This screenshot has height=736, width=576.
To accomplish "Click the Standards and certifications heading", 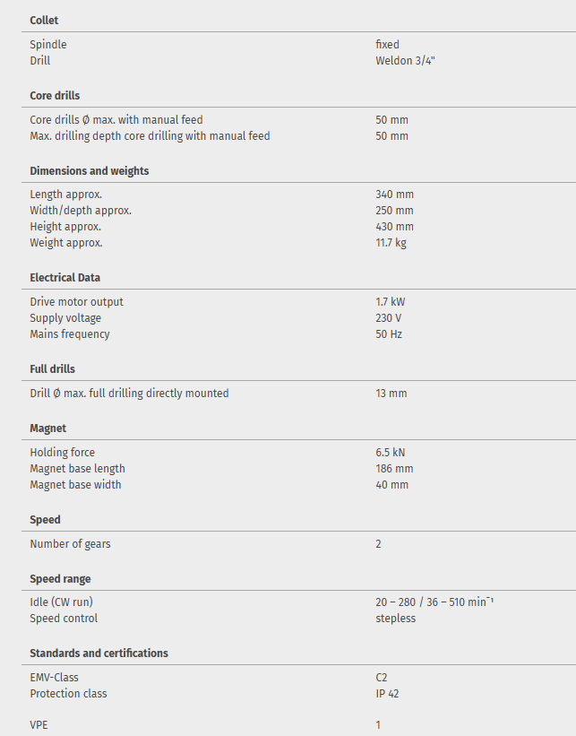I will (x=99, y=654).
